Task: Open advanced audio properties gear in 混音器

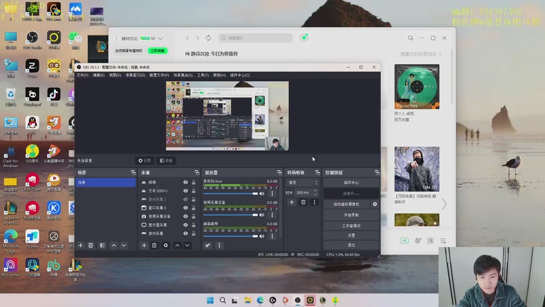Action: click(x=208, y=246)
